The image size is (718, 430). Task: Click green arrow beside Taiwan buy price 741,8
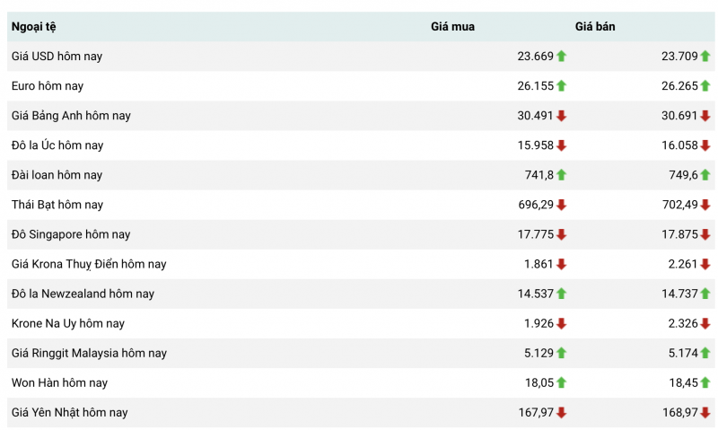coord(561,175)
